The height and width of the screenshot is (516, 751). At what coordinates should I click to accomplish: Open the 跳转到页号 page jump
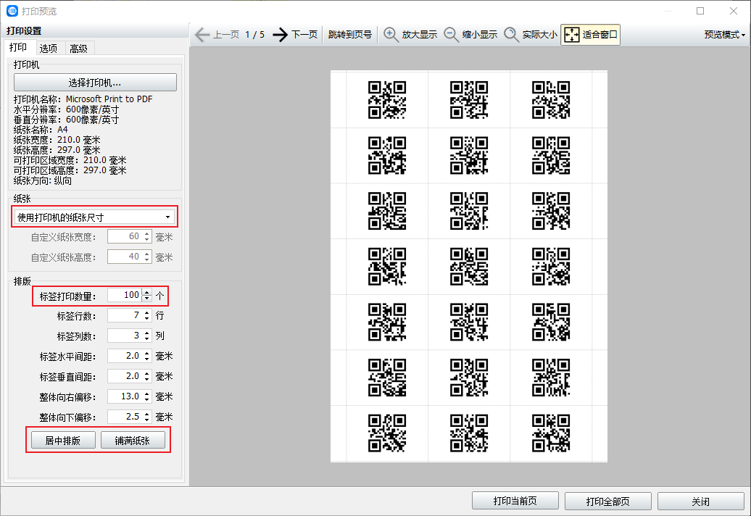(350, 35)
